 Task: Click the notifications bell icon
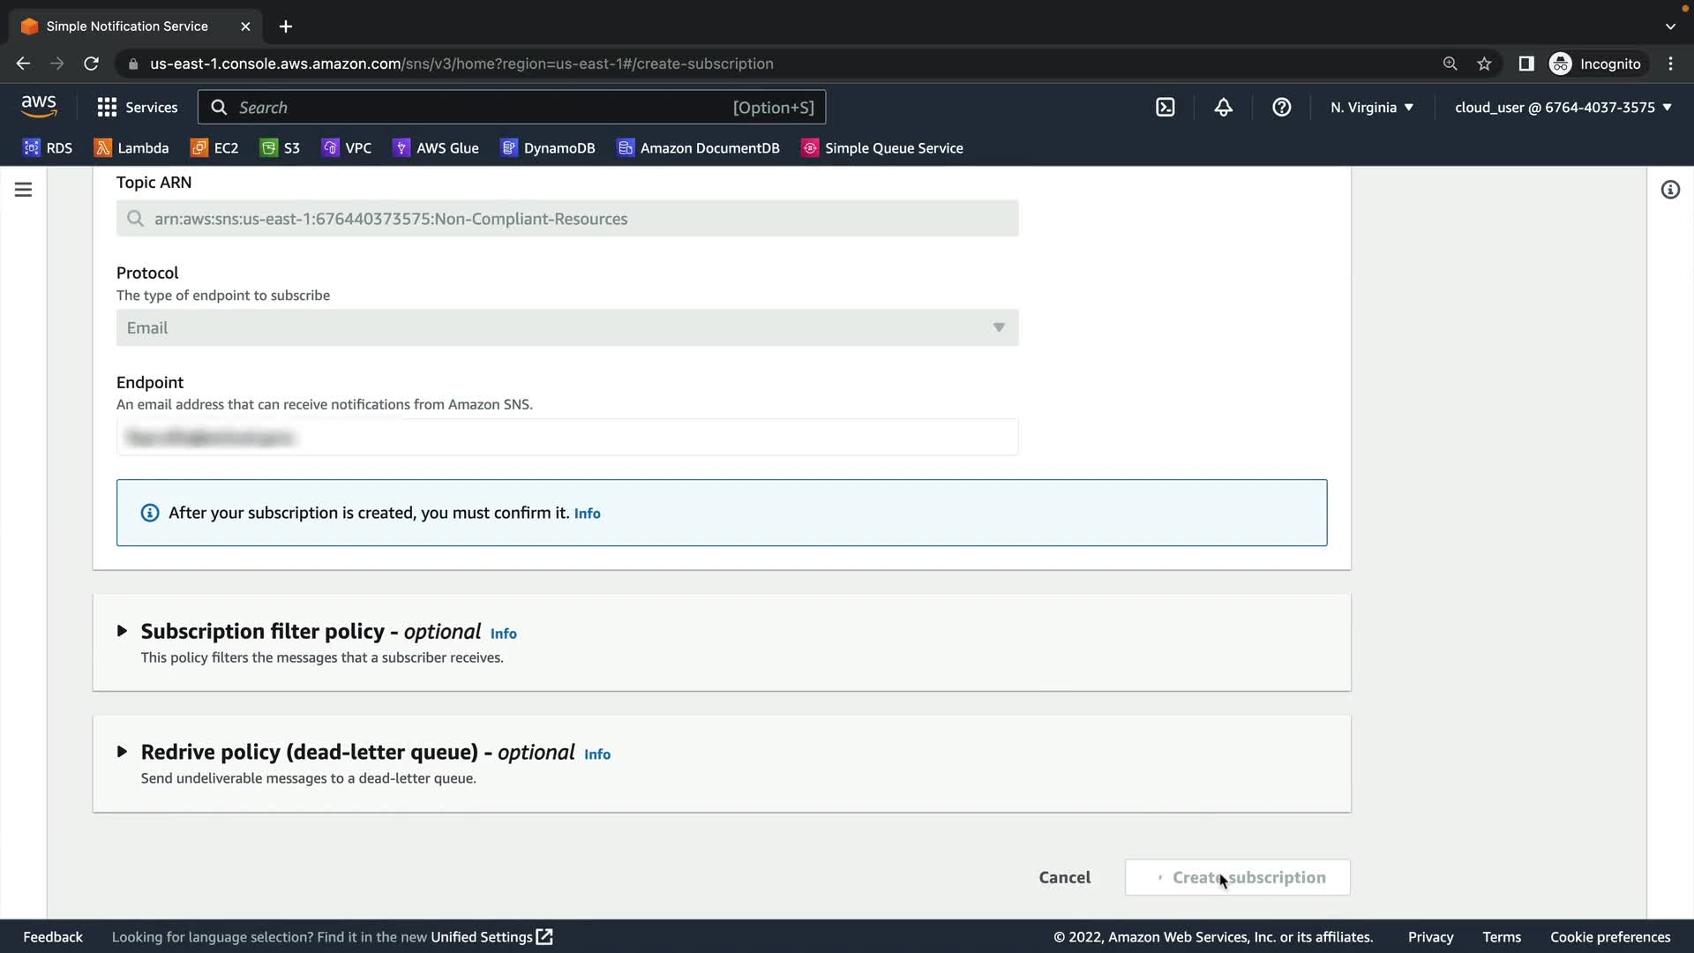(1223, 108)
